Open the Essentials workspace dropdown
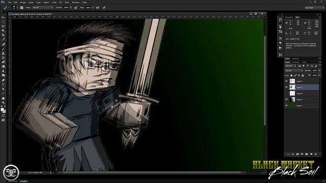This screenshot has width=326, height=183. (314, 8)
